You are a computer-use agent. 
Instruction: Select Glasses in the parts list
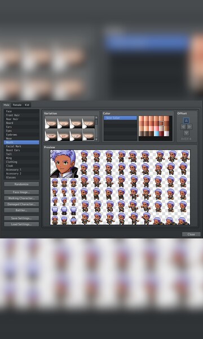[x=21, y=177]
